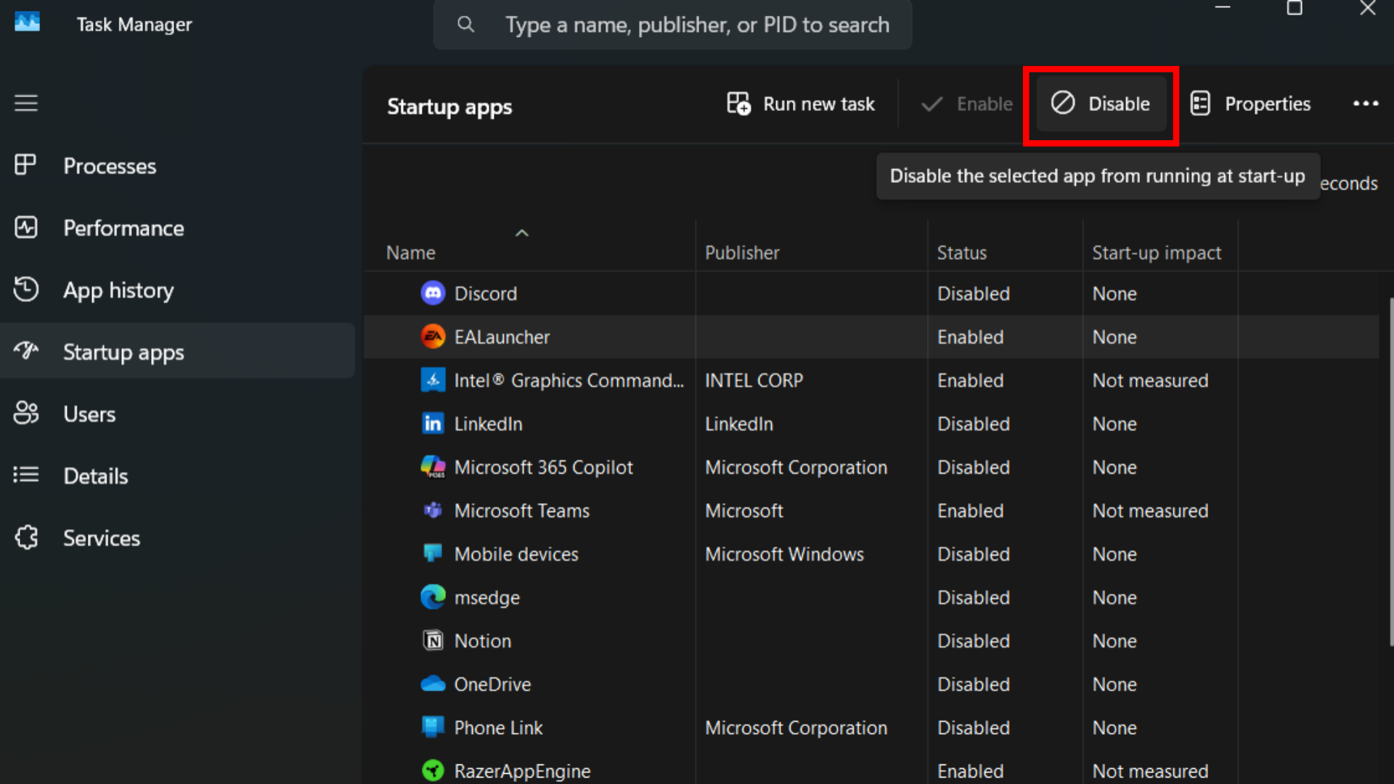
Task: Open the hamburger navigation menu
Action: [x=26, y=103]
